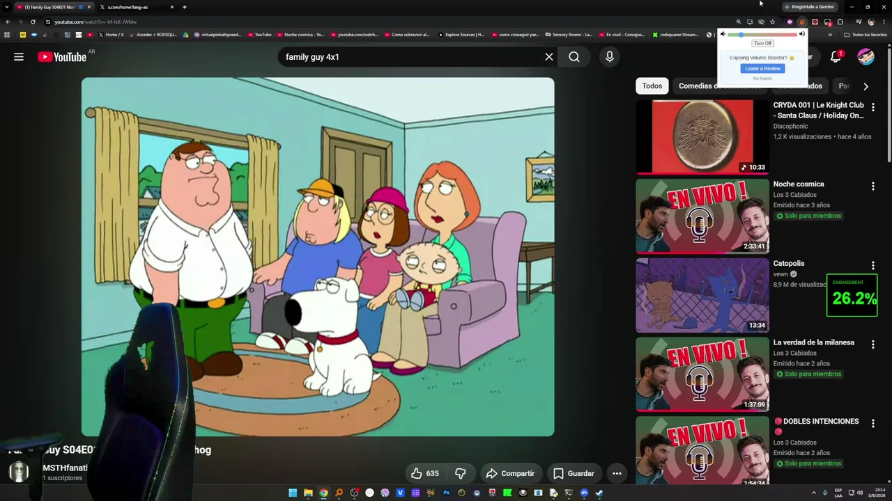Edit the 'family guy 4x1' search field
The width and height of the screenshot is (892, 501).
(411, 57)
